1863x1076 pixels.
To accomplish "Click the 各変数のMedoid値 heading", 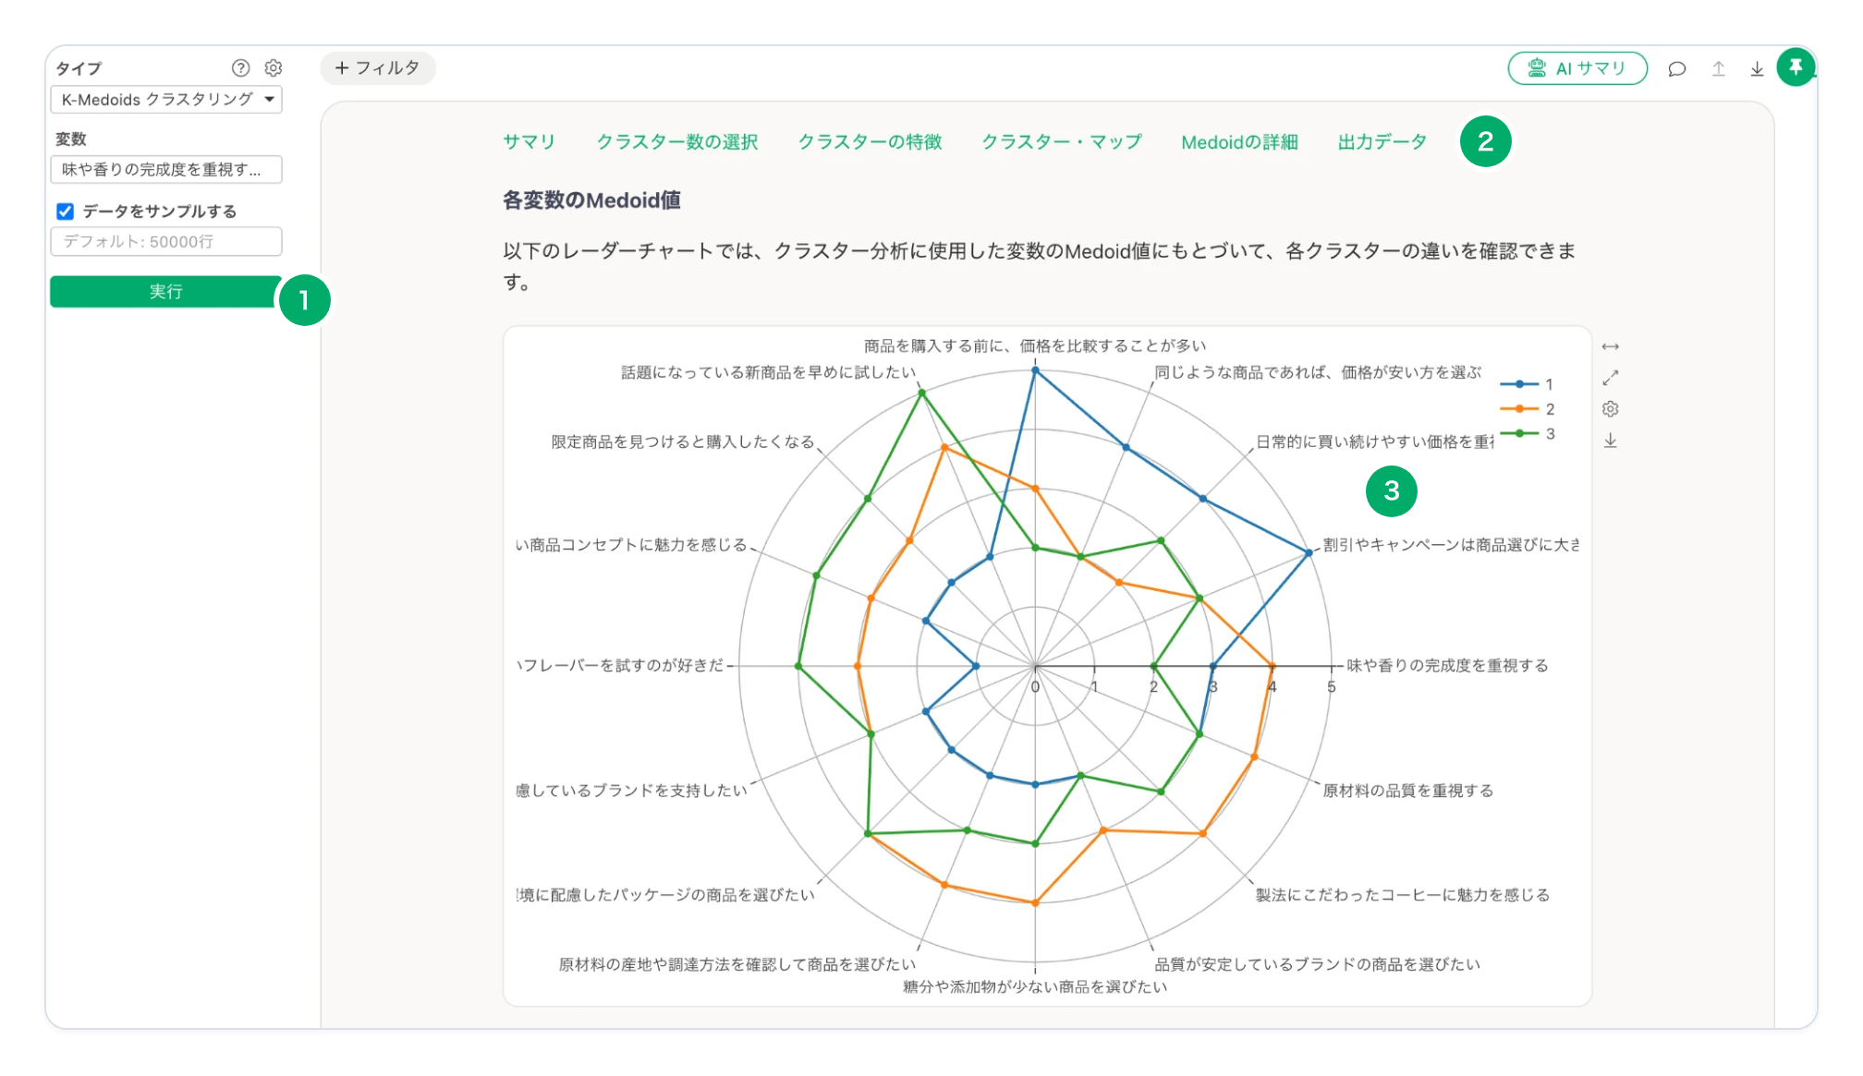I will [x=591, y=200].
